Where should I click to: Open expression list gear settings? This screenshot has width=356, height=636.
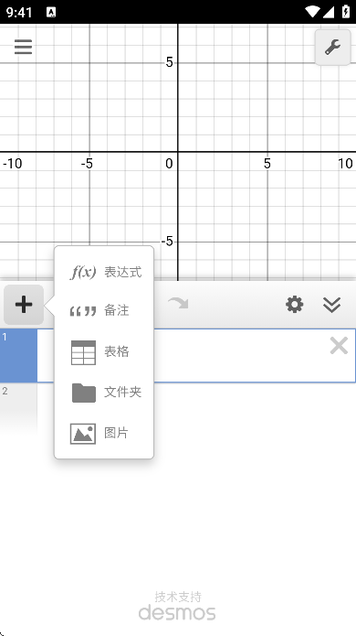tap(295, 305)
